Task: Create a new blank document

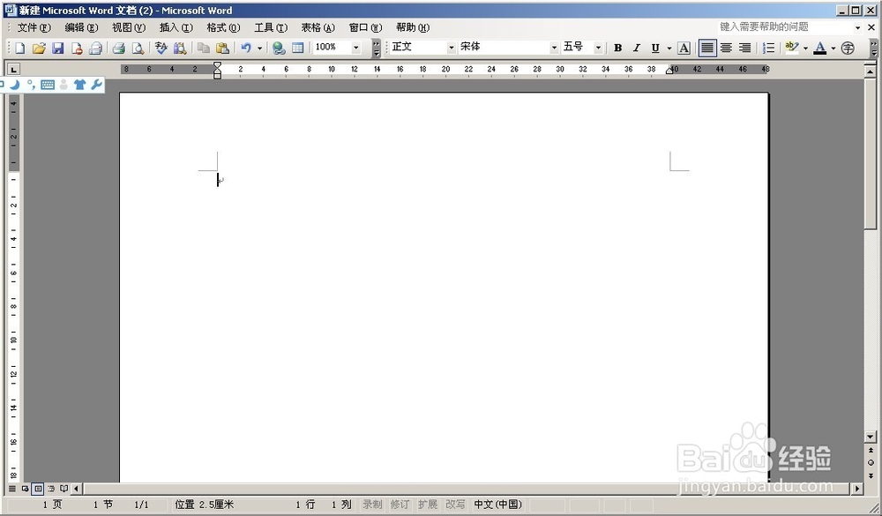Action: pyautogui.click(x=20, y=48)
